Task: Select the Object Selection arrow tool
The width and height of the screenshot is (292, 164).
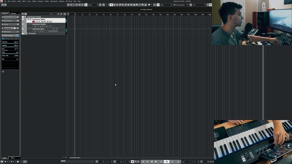Action: pyautogui.click(x=111, y=5)
